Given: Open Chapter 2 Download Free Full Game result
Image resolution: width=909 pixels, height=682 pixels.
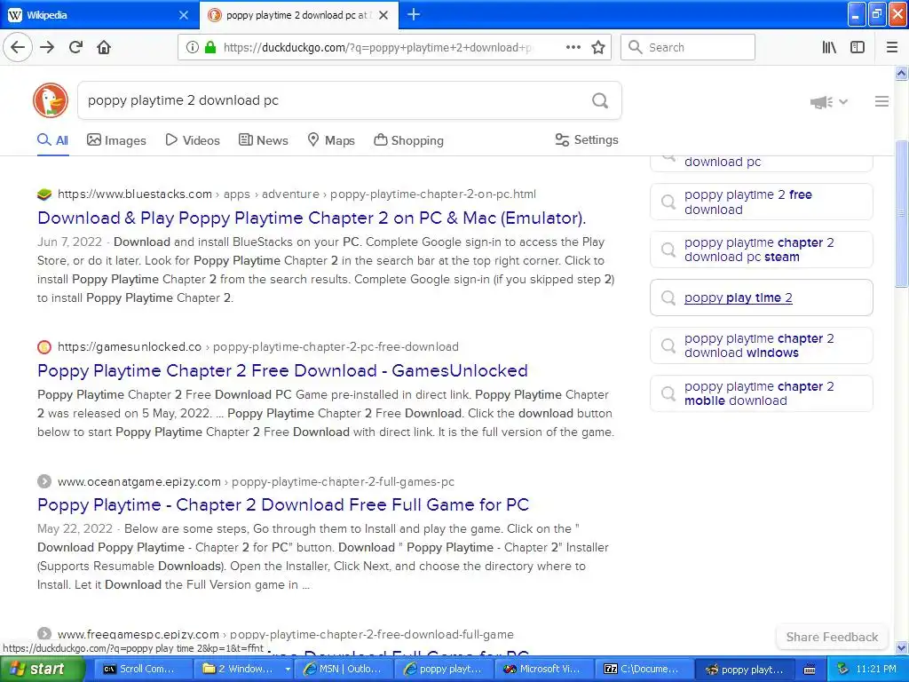Looking at the screenshot, I should pyautogui.click(x=283, y=504).
